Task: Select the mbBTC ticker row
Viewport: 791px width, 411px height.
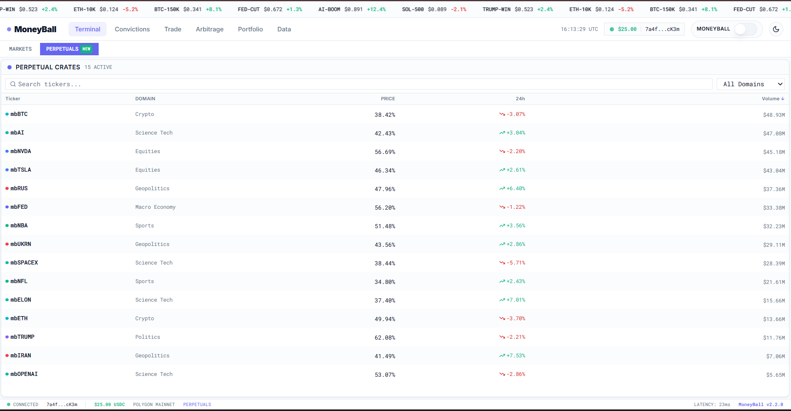Action: tap(395, 114)
